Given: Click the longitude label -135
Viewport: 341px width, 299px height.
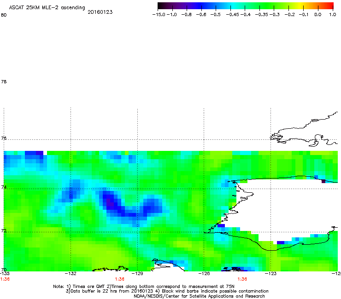Looking at the screenshot, I should click(x=5, y=274).
